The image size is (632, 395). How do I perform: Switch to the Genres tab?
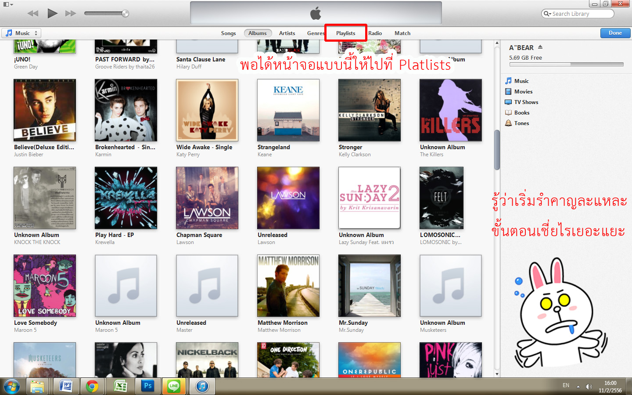(316, 33)
